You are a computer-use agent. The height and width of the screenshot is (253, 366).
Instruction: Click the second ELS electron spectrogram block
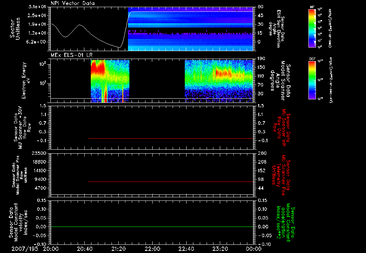[219, 81]
